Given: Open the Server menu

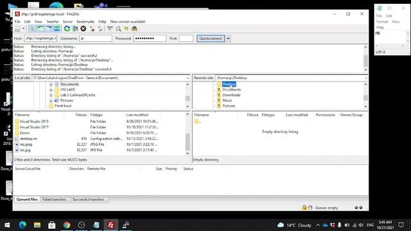Looking at the screenshot, I should 67,21.
